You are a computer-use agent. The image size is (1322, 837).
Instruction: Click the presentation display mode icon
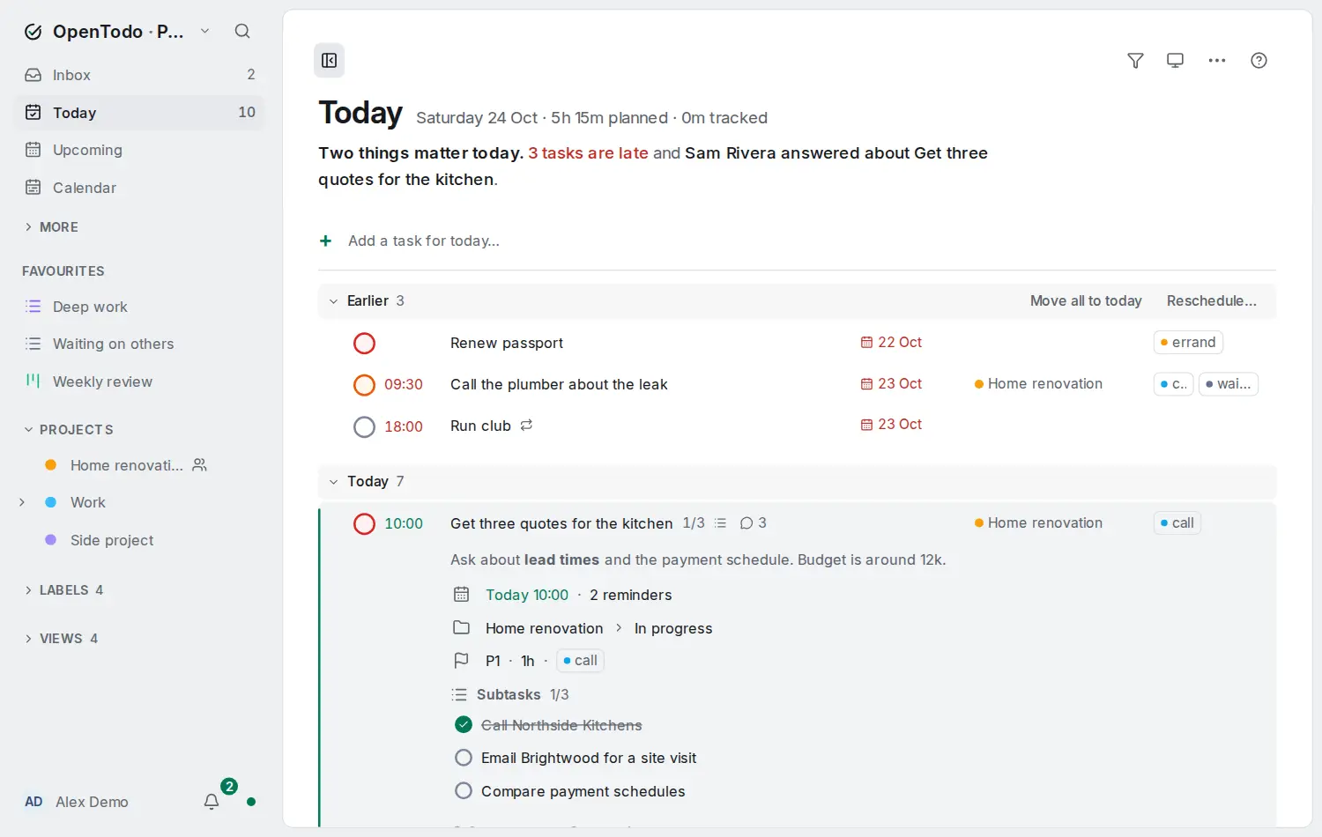click(1175, 61)
